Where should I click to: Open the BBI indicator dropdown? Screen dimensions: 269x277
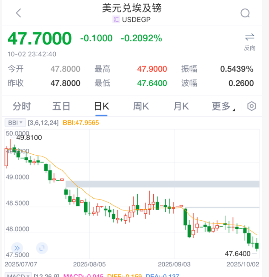15,122
